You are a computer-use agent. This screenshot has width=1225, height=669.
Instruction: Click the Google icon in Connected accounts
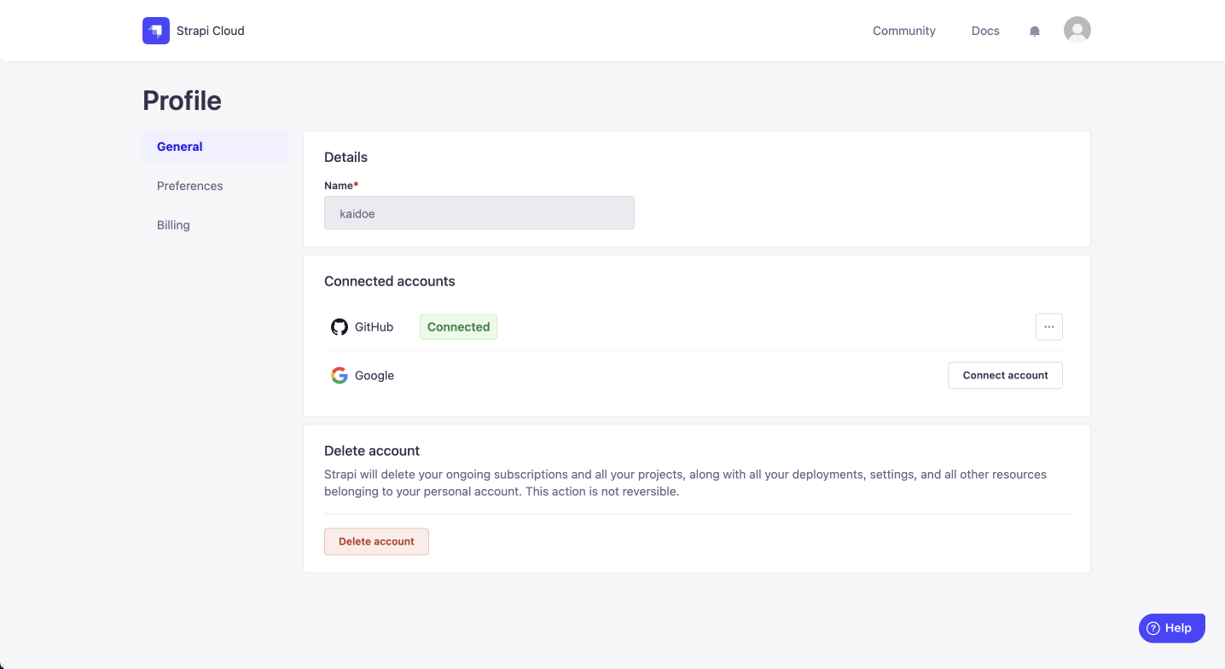coord(339,375)
